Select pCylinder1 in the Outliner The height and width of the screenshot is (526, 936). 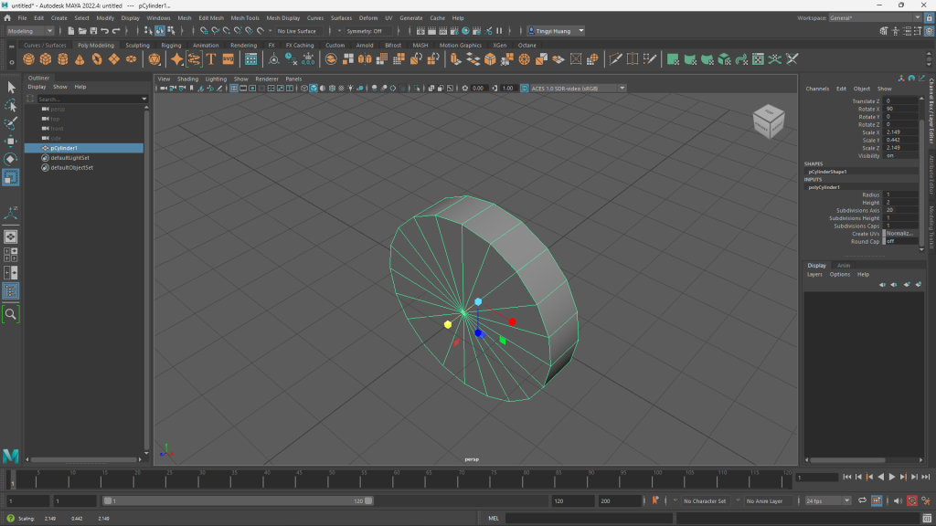pos(83,148)
